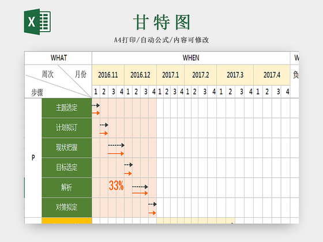
Task: Select orange actual arrow for 计划拟订
Action: pos(104,133)
